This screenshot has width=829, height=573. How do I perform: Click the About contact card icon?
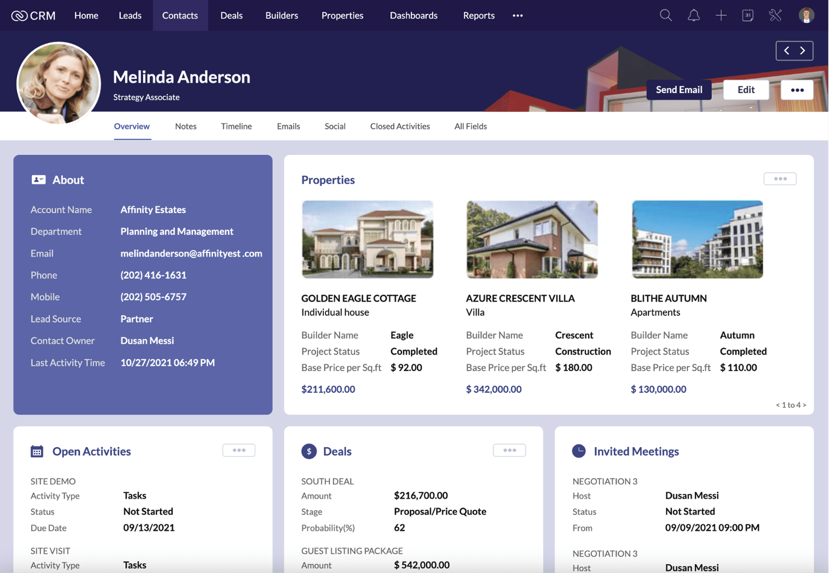coord(38,180)
